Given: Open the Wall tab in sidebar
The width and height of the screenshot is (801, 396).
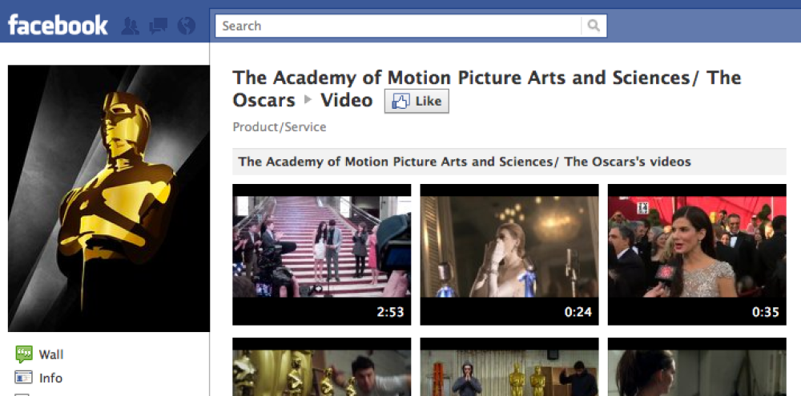Looking at the screenshot, I should pos(51,354).
